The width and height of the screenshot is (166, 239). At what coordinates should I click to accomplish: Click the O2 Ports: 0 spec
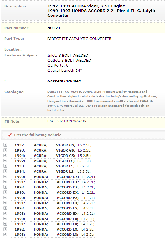[58, 66]
